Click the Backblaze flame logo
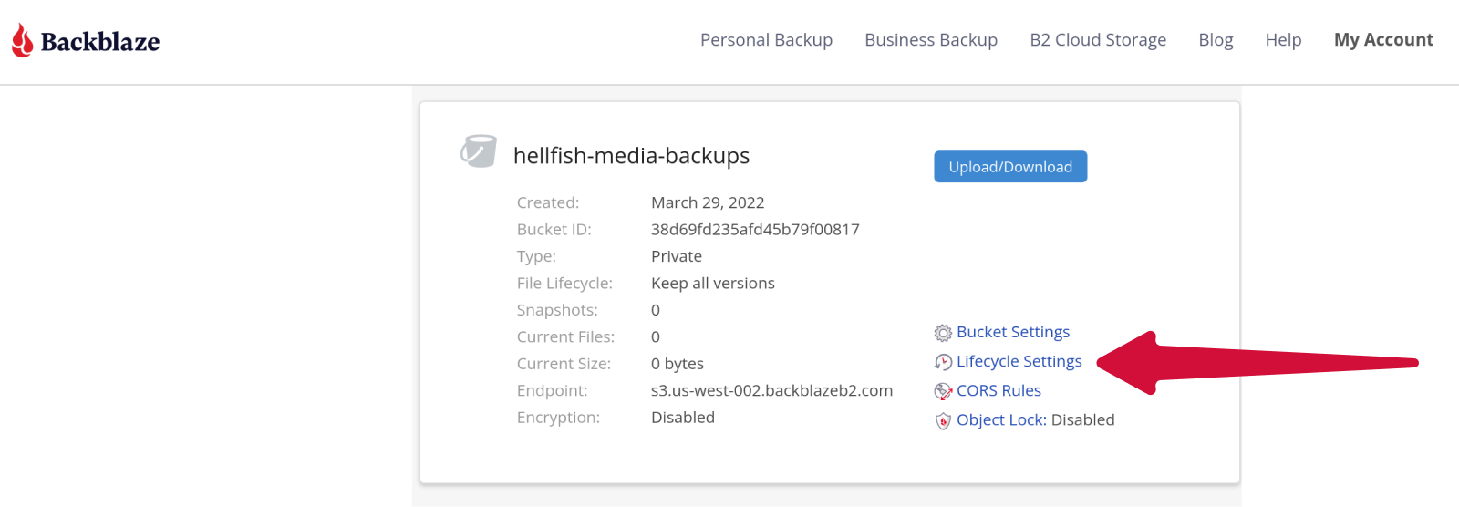Image resolution: width=1459 pixels, height=507 pixels. coord(23,40)
